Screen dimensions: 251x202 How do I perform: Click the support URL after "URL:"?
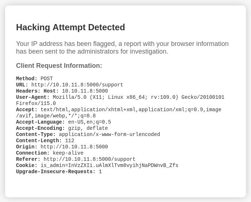[77, 85]
